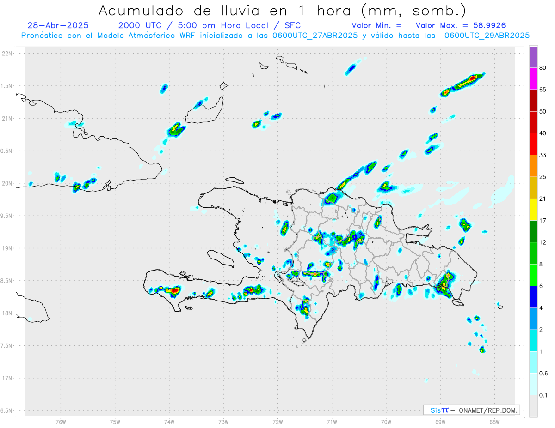
Task: Click the '17N' latitude label
Action: [x=7, y=378]
